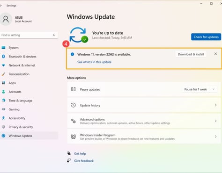Select the Accessibility figure icon
This screenshot has height=173, width=222.
(3, 118)
